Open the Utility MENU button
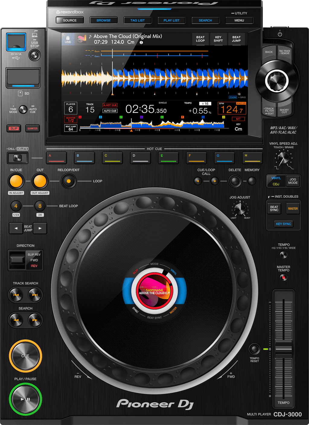Screen dimensions: 309x425 pyautogui.click(x=239, y=20)
